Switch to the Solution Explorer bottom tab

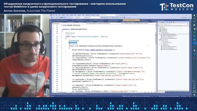tap(161, 92)
